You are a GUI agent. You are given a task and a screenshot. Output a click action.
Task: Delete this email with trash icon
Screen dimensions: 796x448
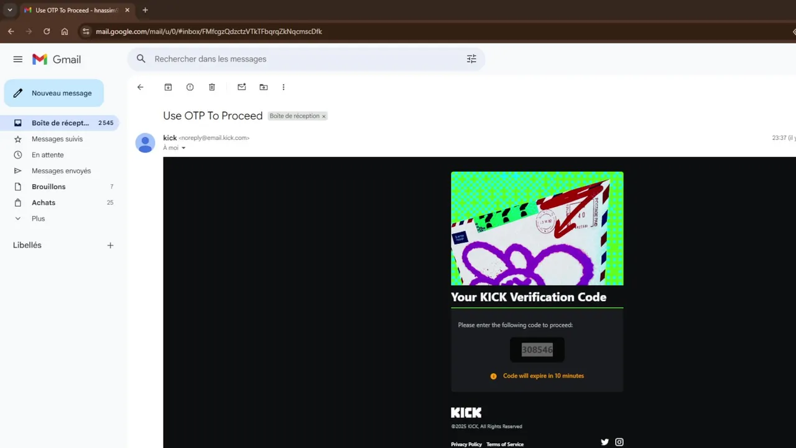click(x=212, y=87)
